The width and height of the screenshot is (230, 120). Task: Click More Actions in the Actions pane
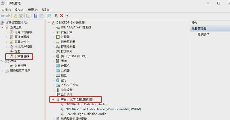pyautogui.click(x=203, y=34)
